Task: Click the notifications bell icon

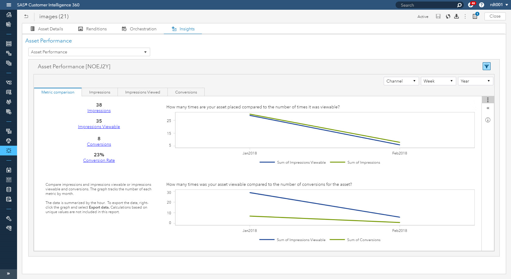Action: coord(471,5)
